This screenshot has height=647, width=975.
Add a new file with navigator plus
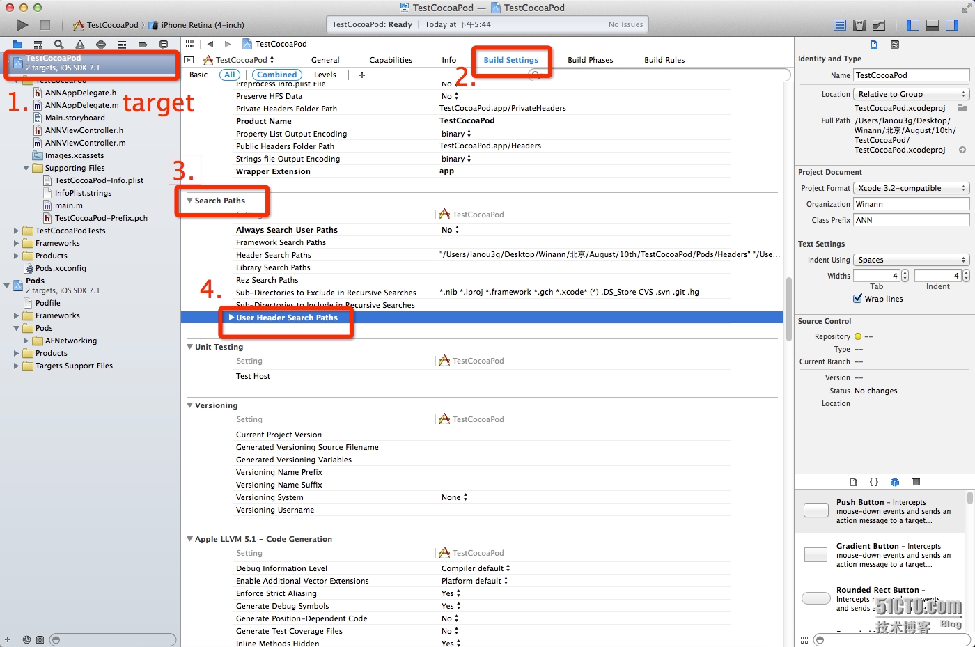8,639
